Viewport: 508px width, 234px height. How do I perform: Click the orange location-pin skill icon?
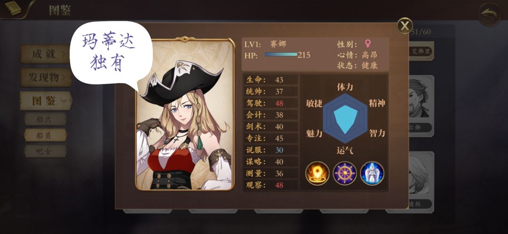(317, 173)
